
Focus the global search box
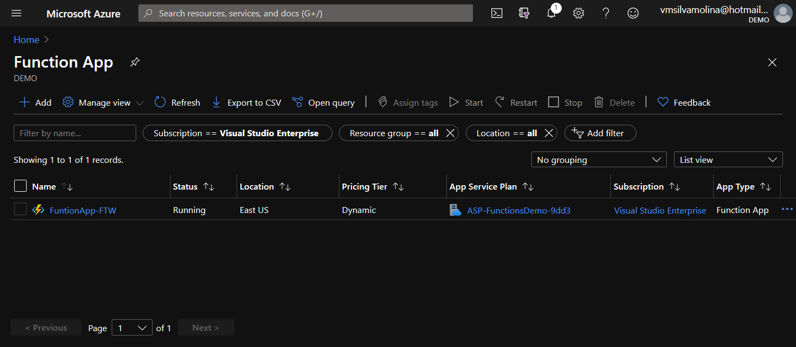pos(306,13)
